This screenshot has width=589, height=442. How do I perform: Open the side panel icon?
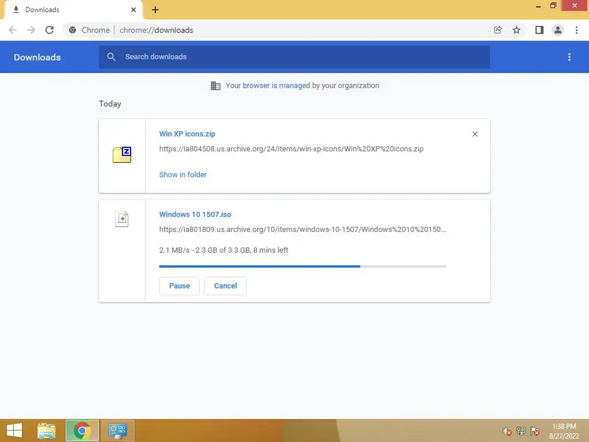(x=540, y=30)
